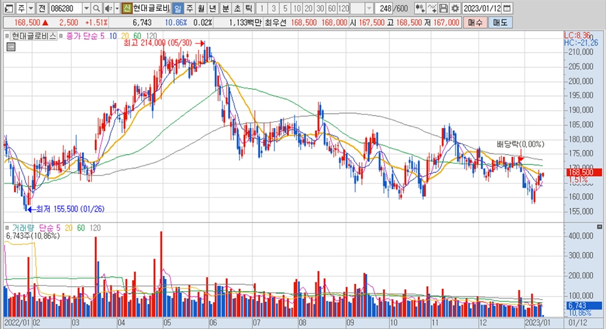Click the window layout icon at top-left
This screenshot has height=329, width=606.
[x=6, y=8]
